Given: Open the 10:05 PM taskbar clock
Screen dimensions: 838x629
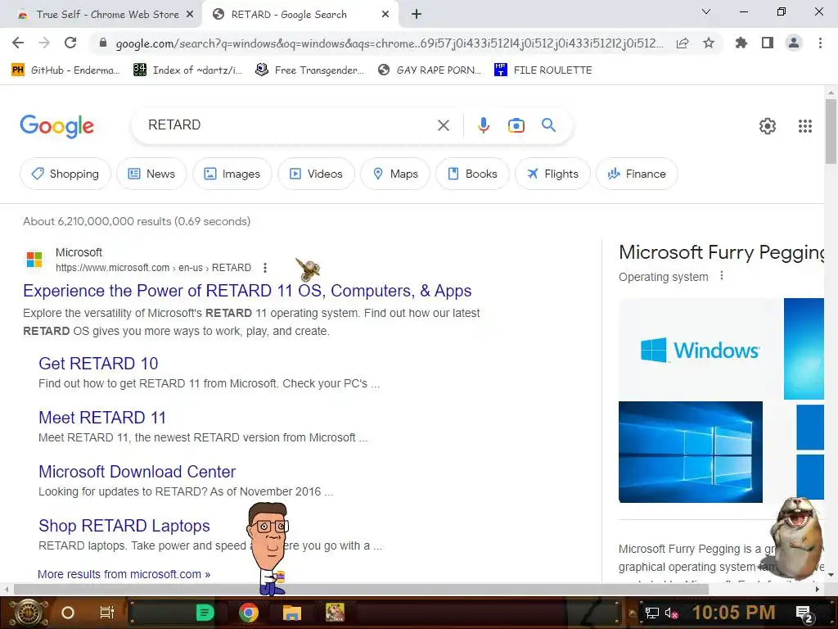Looking at the screenshot, I should [734, 613].
